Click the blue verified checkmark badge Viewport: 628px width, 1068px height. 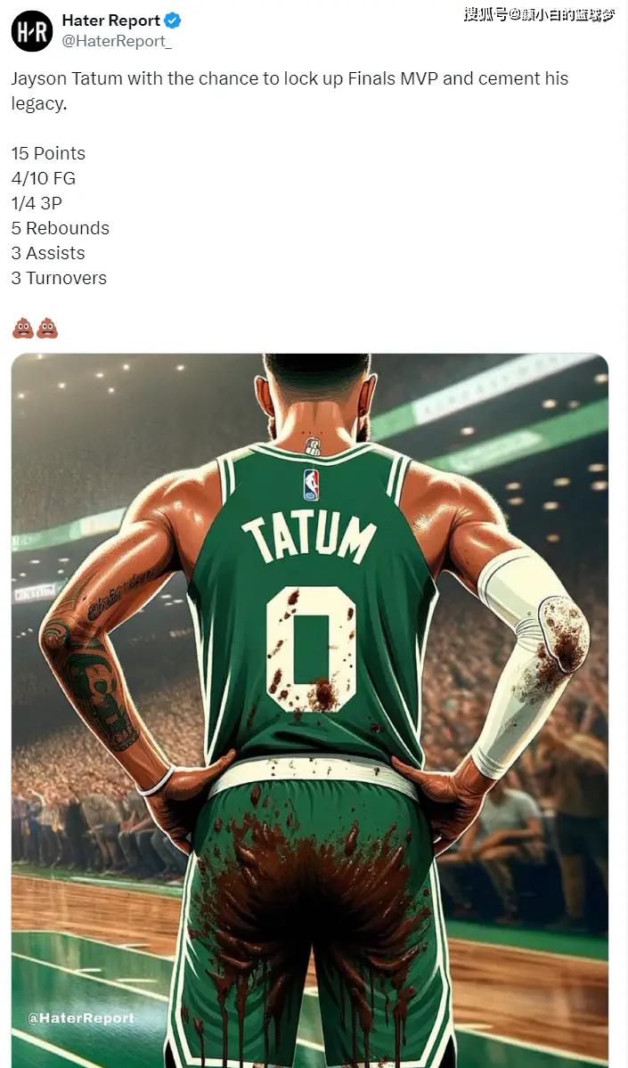tap(173, 21)
